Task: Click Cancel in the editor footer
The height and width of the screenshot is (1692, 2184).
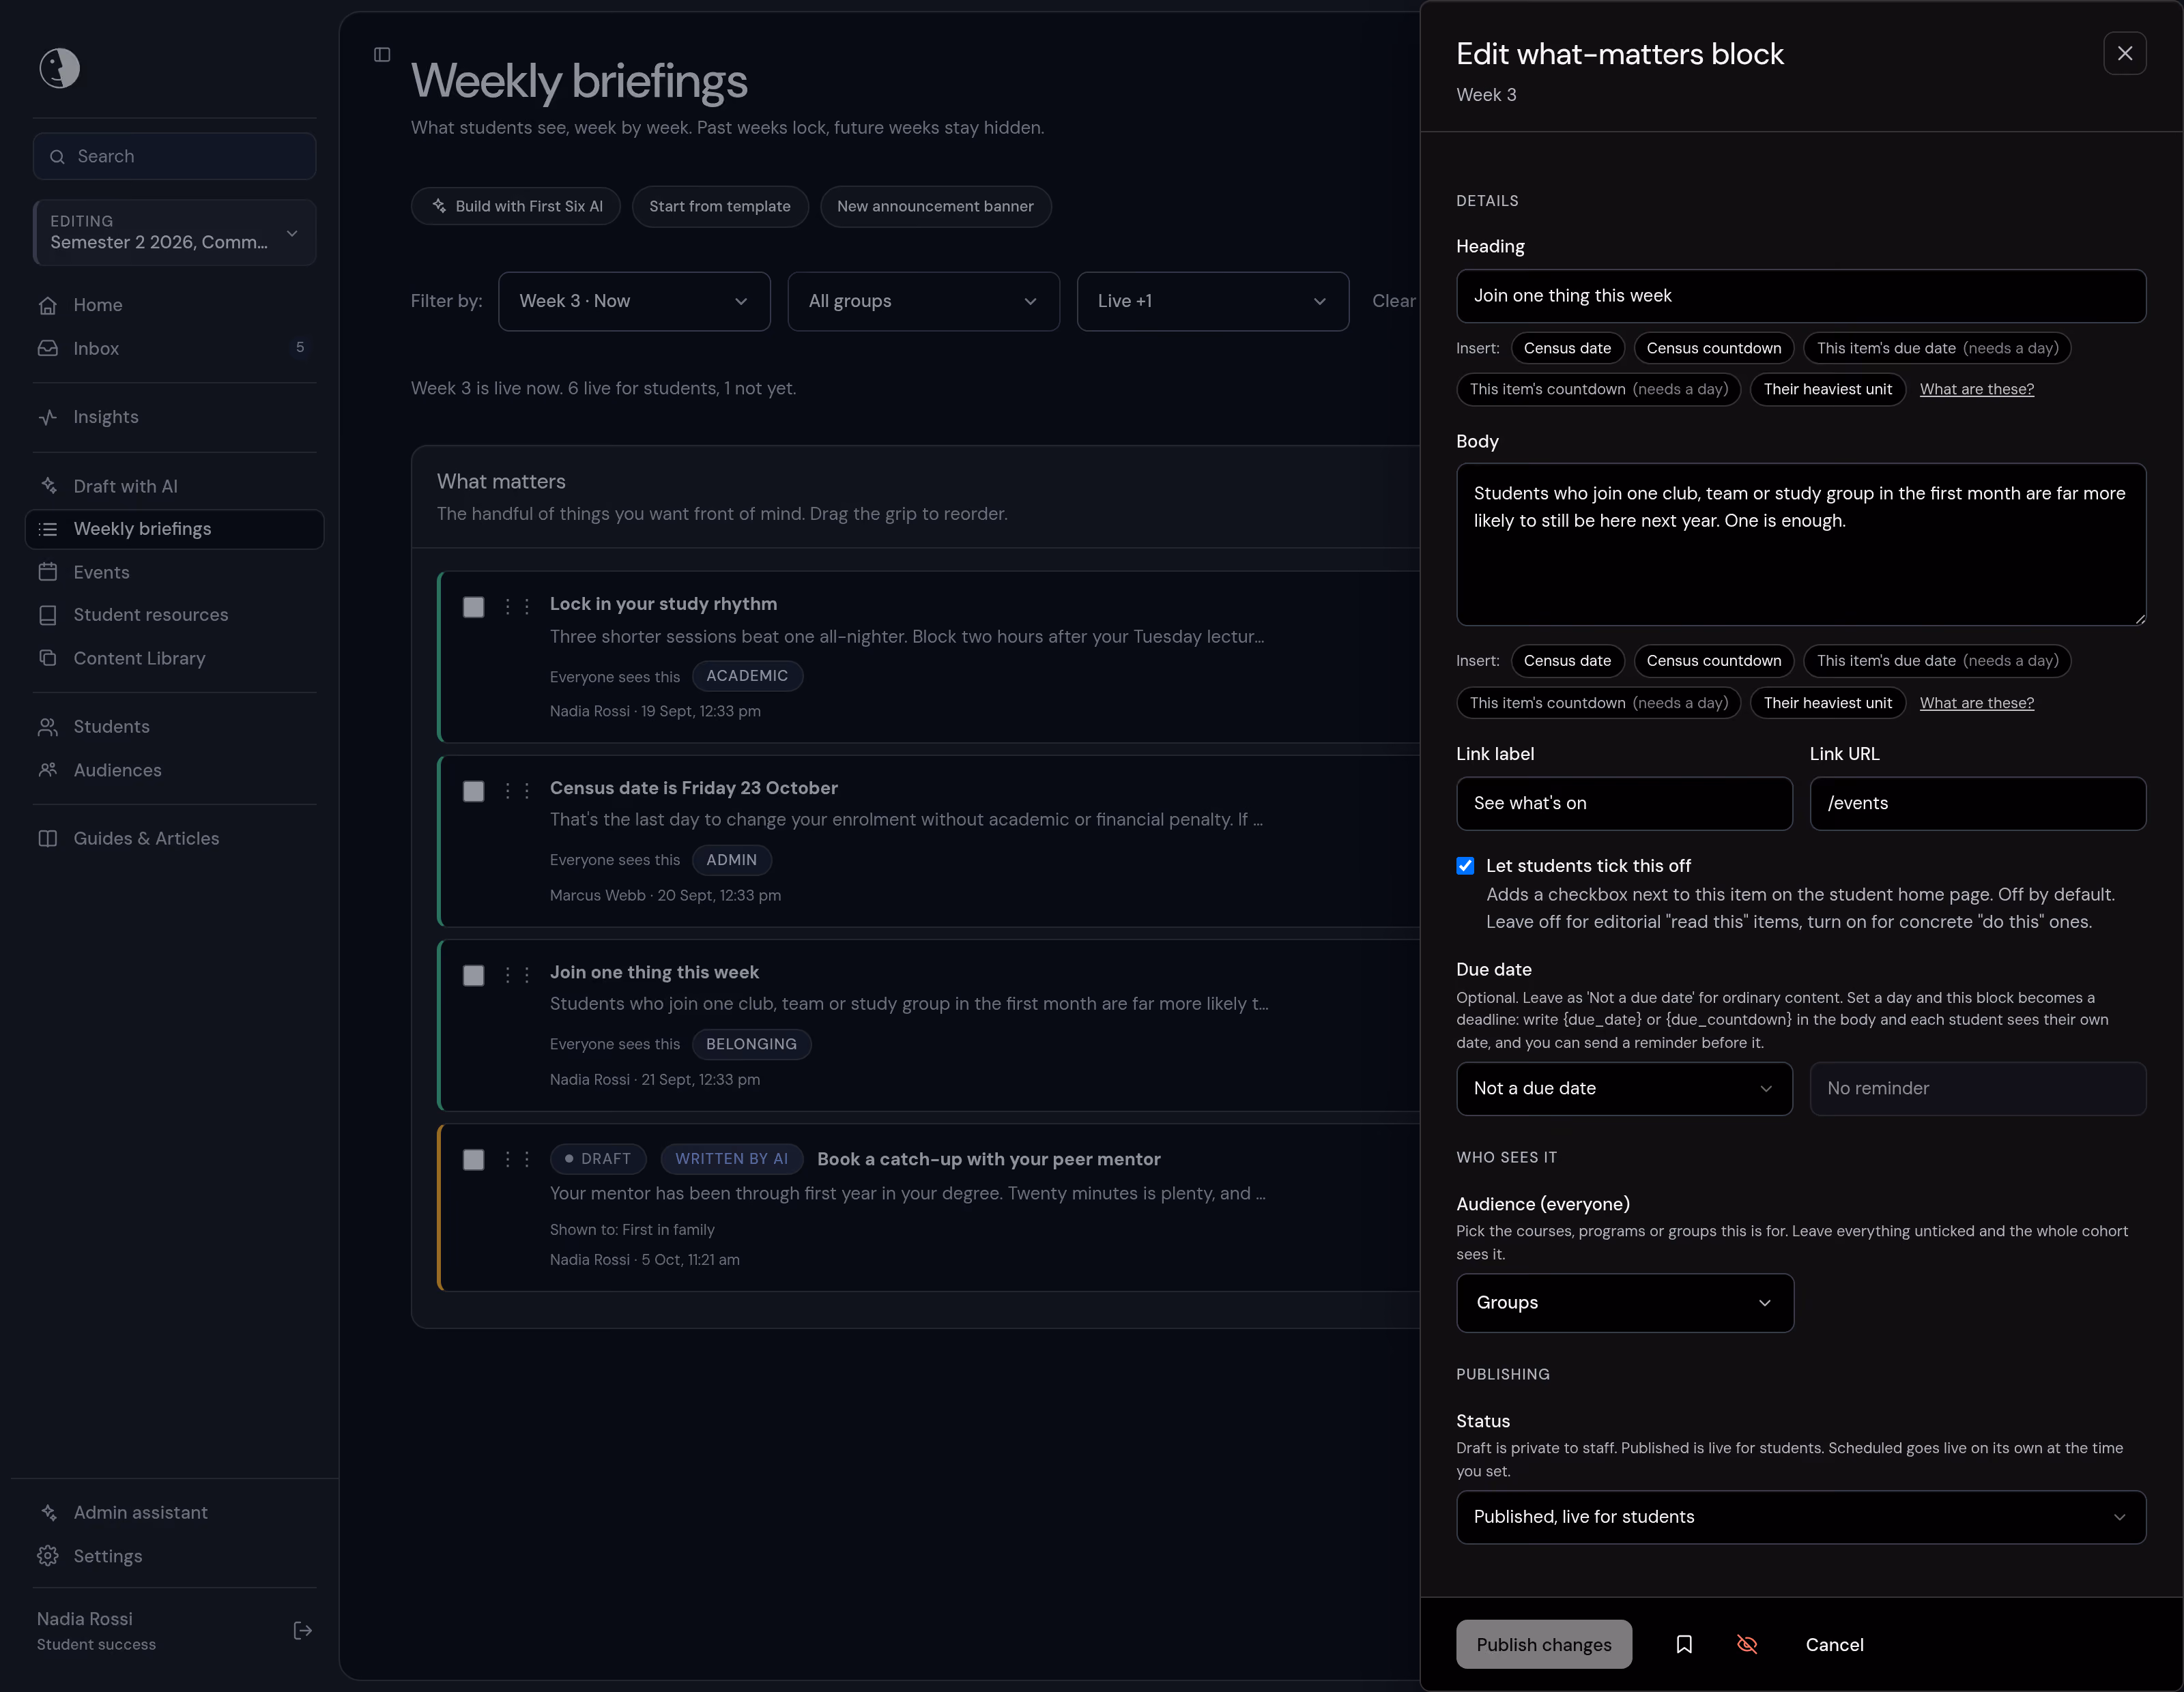Action: point(1834,1644)
